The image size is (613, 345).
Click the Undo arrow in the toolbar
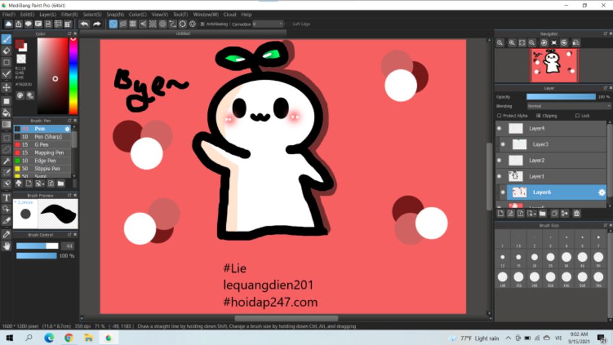pyautogui.click(x=84, y=24)
